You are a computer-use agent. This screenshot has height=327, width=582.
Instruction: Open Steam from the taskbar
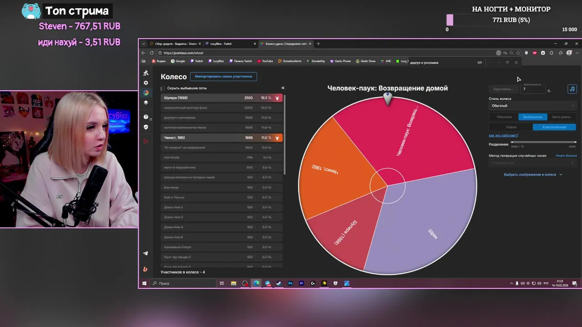pos(279,283)
